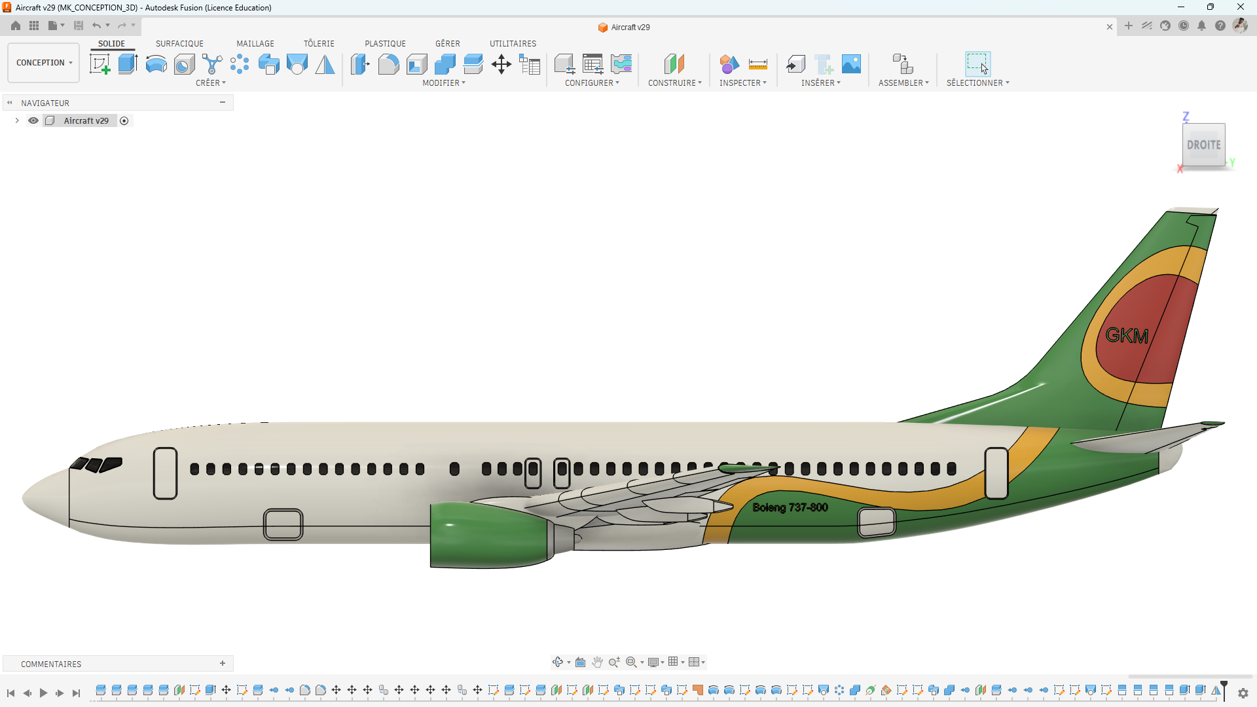1257x707 pixels.
Task: Expand the SÉLECTIONNER dropdown
Action: coord(978,83)
